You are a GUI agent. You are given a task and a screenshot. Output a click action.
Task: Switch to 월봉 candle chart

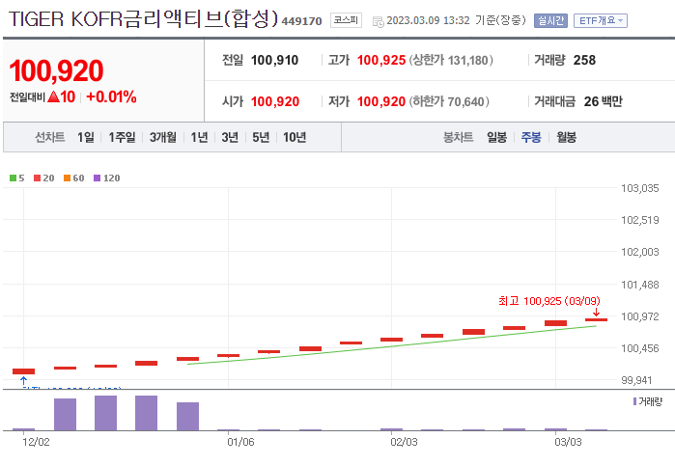(566, 137)
